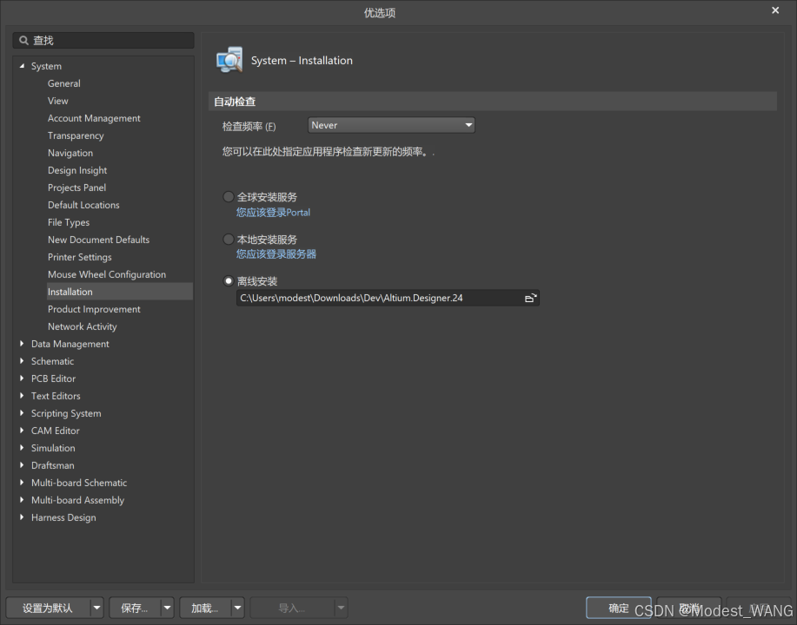The width and height of the screenshot is (797, 625).
Task: Select the 离线安装 radio button
Action: [x=229, y=280]
